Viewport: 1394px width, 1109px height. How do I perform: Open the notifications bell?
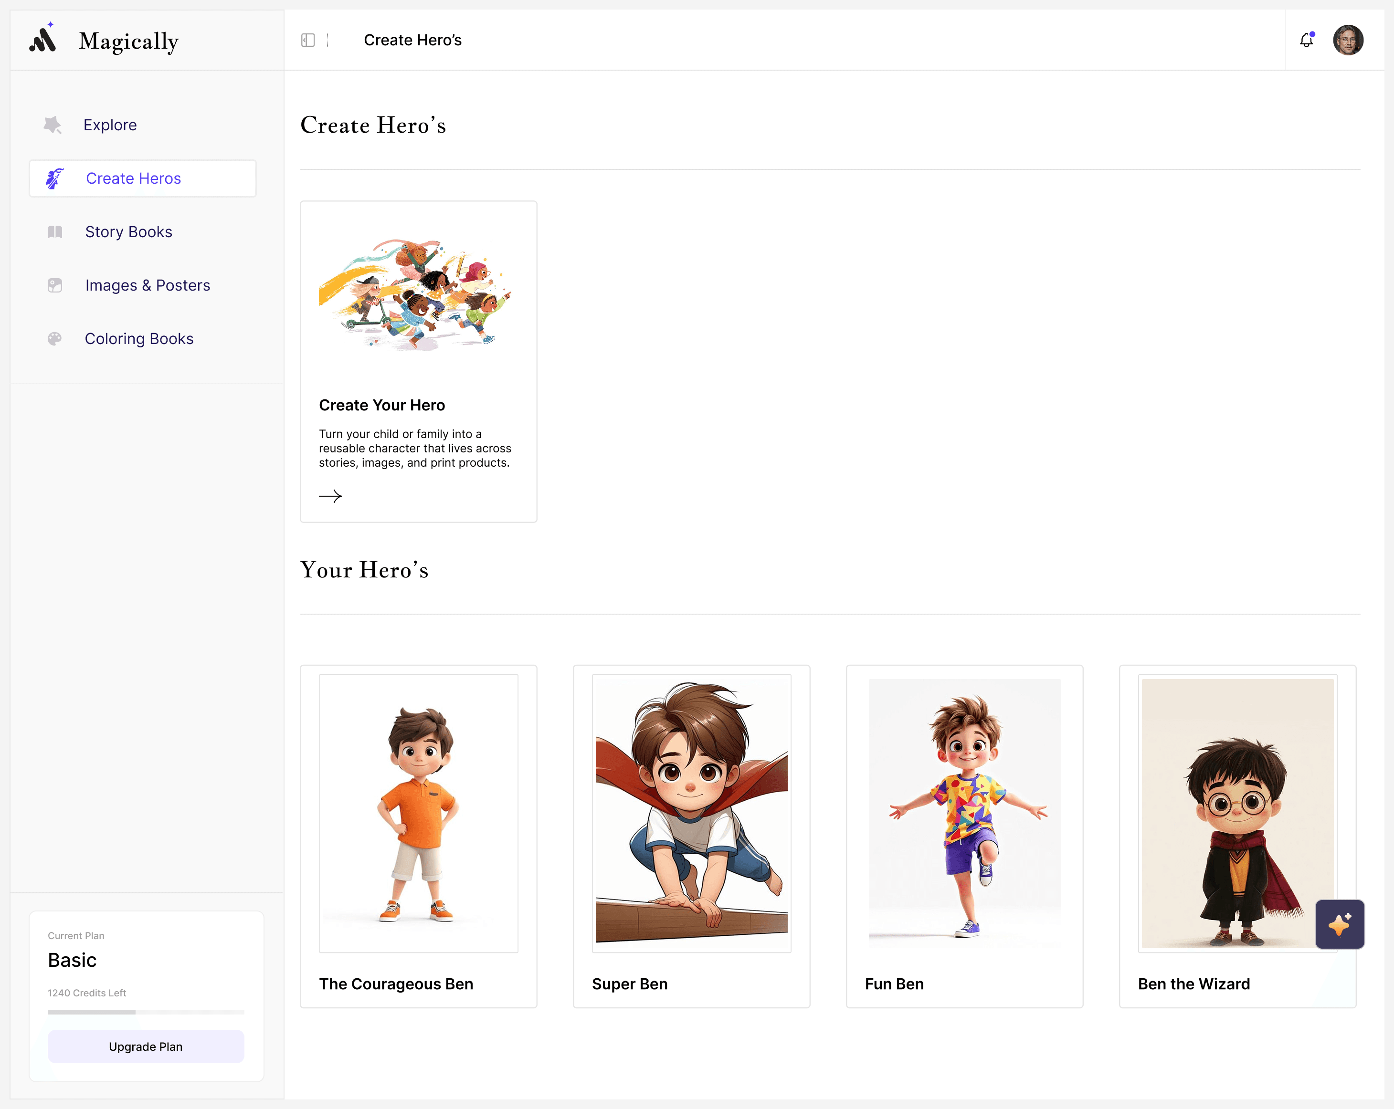pos(1306,40)
